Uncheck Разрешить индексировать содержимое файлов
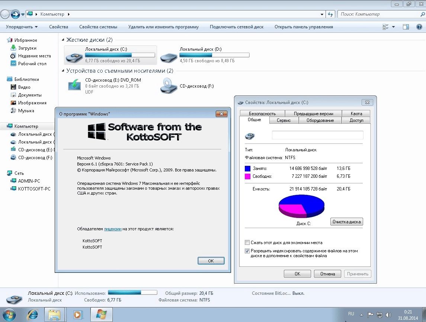The width and height of the screenshot is (426, 322). (x=247, y=251)
